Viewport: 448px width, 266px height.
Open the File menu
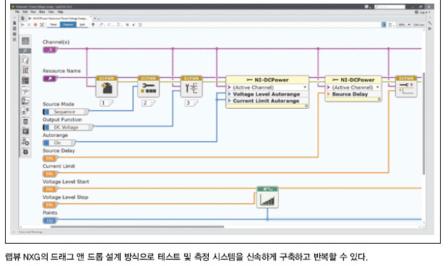pyautogui.click(x=17, y=12)
